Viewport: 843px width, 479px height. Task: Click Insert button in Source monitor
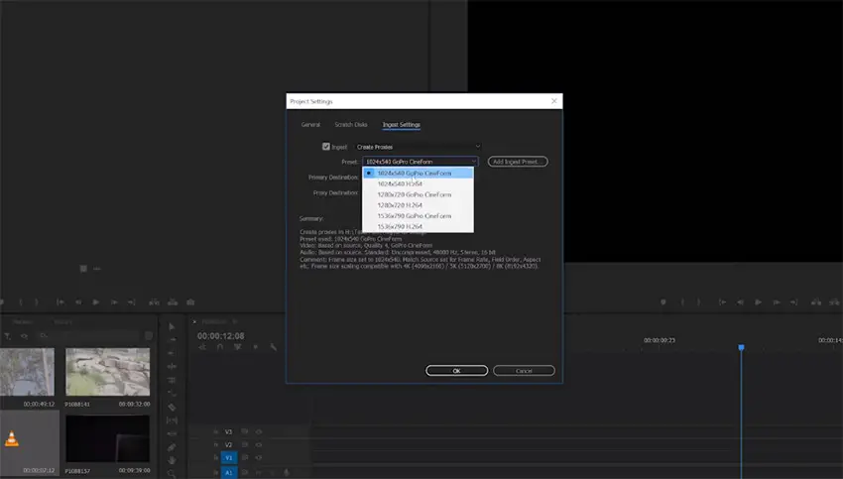(154, 302)
